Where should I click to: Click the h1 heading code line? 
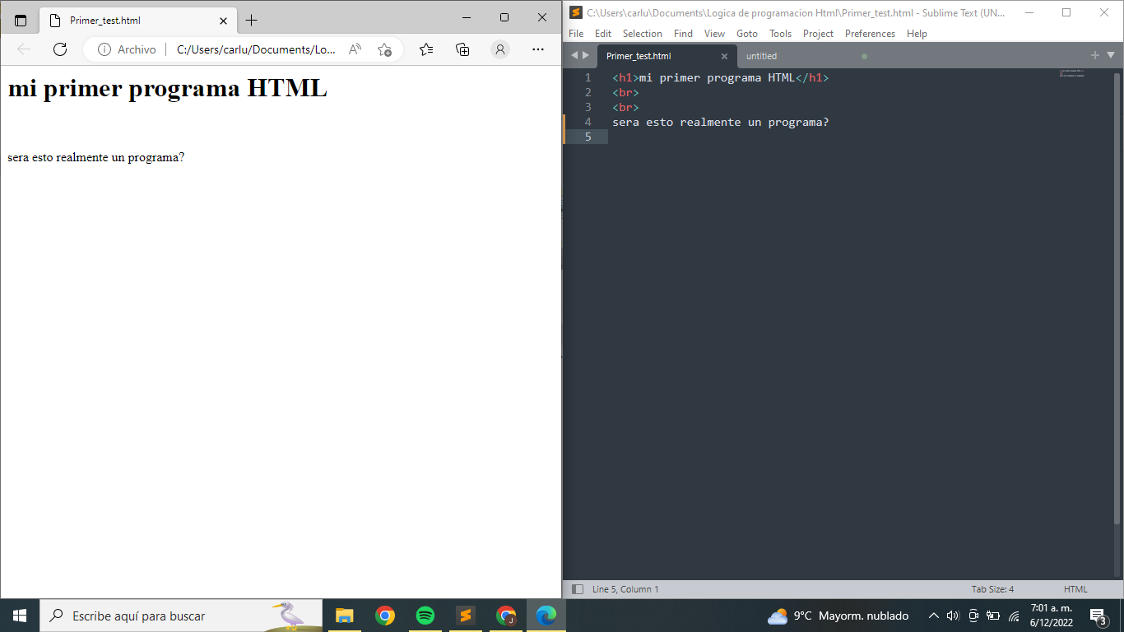click(720, 77)
